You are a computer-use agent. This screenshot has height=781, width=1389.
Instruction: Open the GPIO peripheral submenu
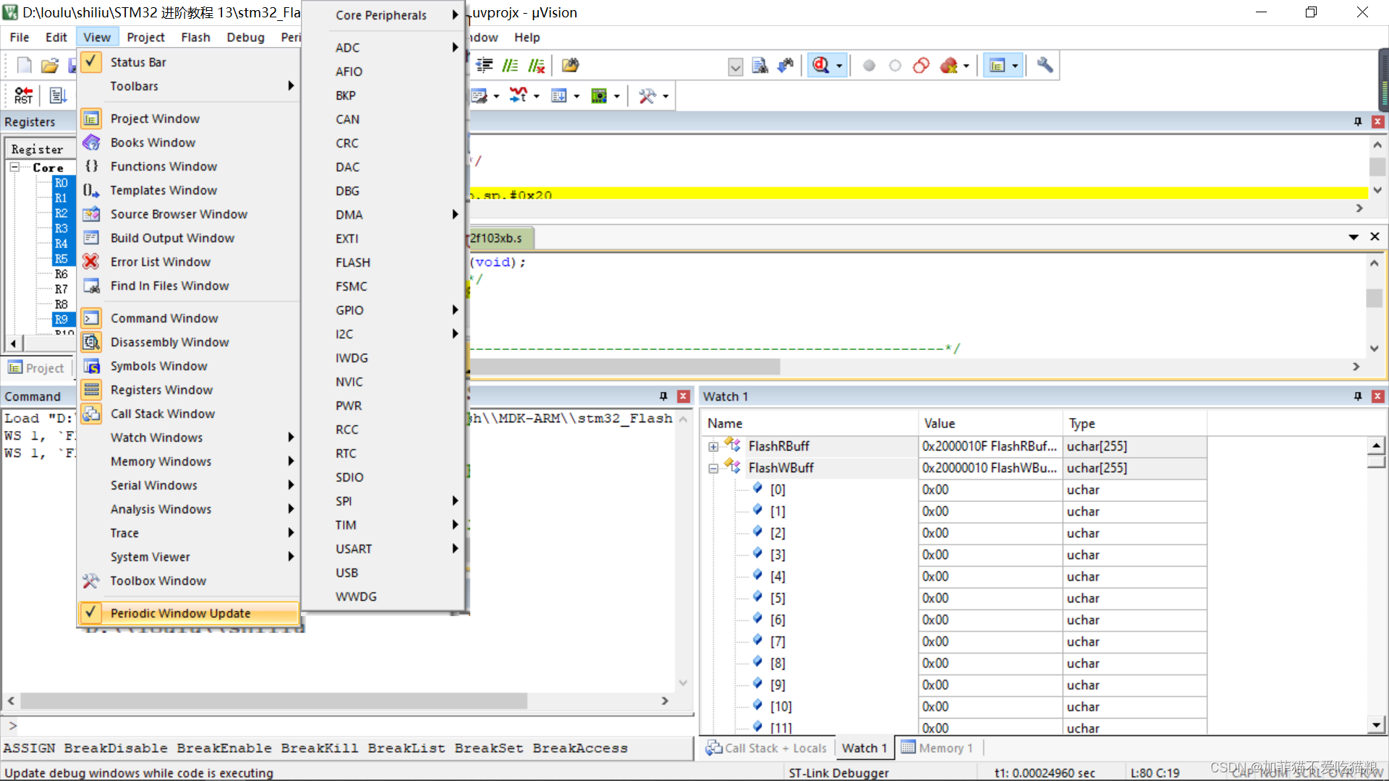pos(383,310)
